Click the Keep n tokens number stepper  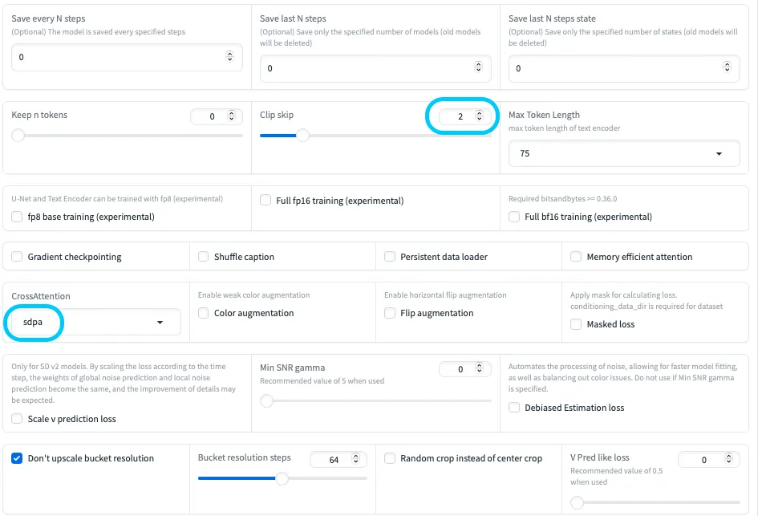pos(231,116)
